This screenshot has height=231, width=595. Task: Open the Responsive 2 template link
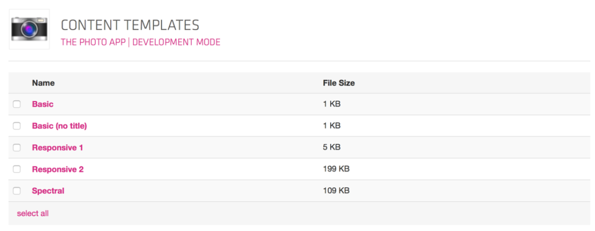coord(58,169)
